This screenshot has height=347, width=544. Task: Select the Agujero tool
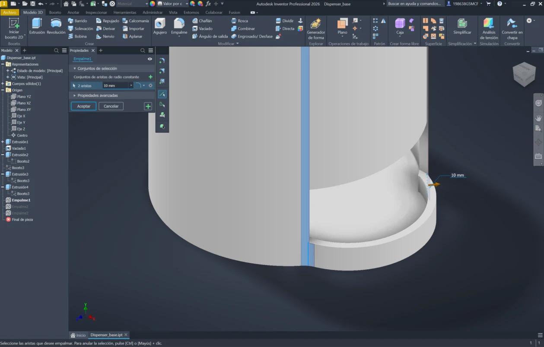(x=160, y=26)
